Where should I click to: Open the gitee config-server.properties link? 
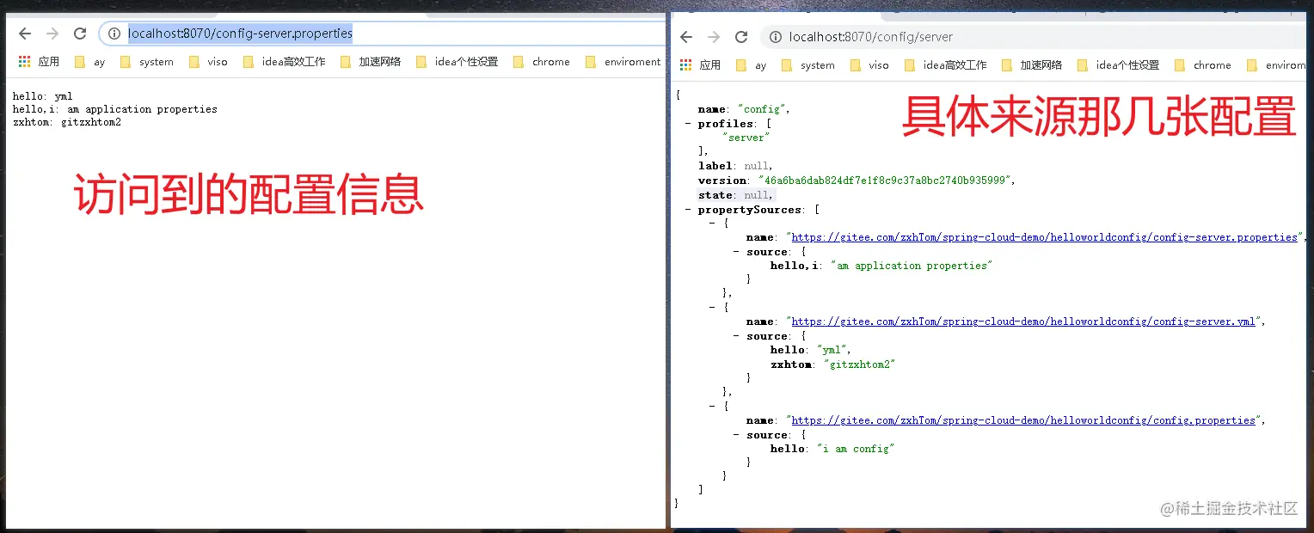click(1044, 237)
